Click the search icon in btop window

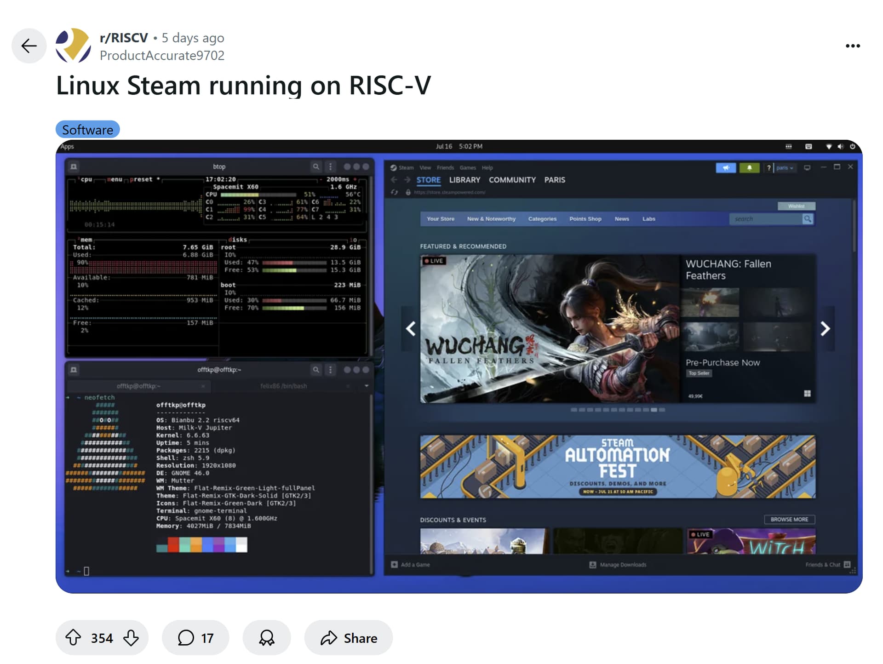pyautogui.click(x=316, y=166)
